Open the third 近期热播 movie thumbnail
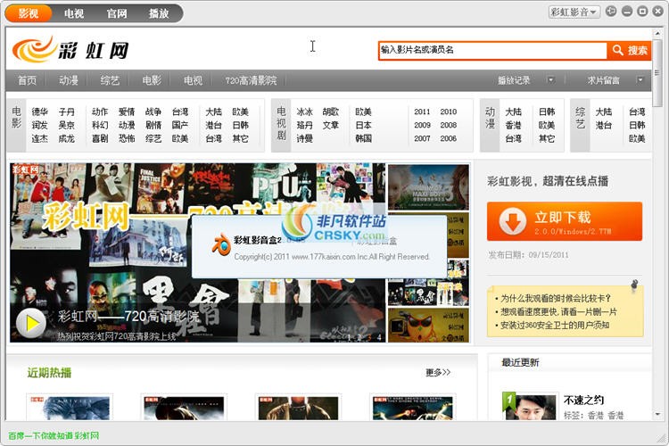Screen dimensions: 669x446 pos(298,407)
